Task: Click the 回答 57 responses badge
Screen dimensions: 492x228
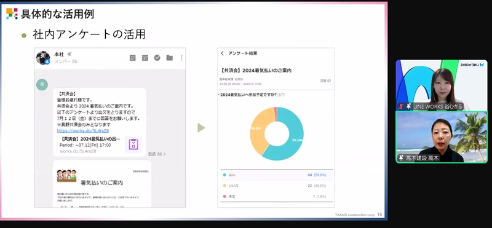Action: (326, 81)
